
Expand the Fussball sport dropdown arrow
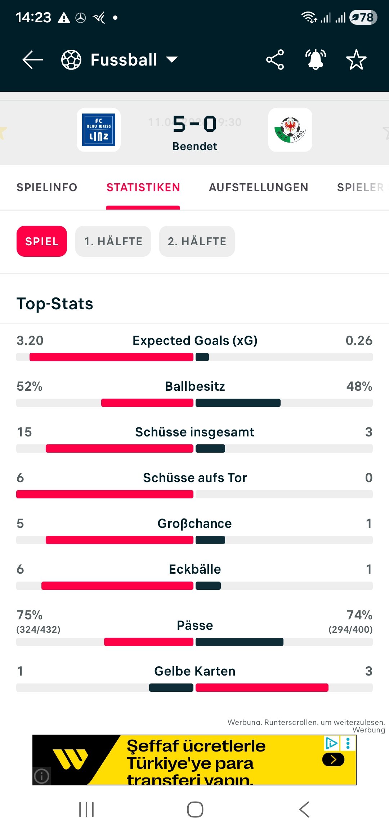pos(172,60)
